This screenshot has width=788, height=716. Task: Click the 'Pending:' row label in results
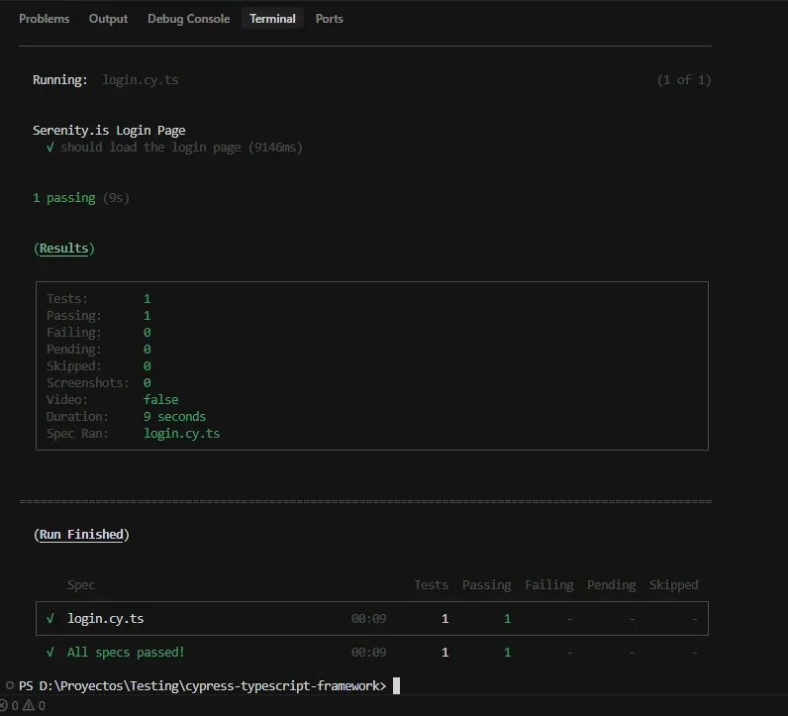(x=74, y=349)
